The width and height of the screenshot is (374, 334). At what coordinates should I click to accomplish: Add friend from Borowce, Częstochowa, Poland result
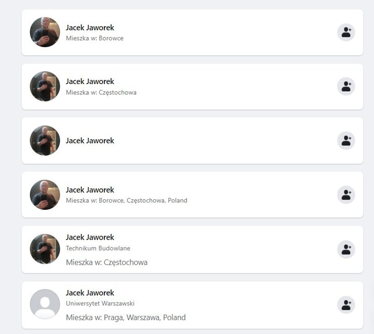pos(346,195)
